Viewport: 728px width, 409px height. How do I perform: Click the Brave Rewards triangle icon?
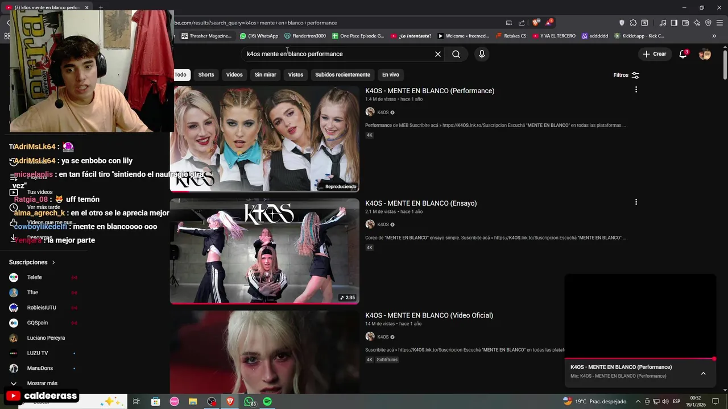[549, 23]
